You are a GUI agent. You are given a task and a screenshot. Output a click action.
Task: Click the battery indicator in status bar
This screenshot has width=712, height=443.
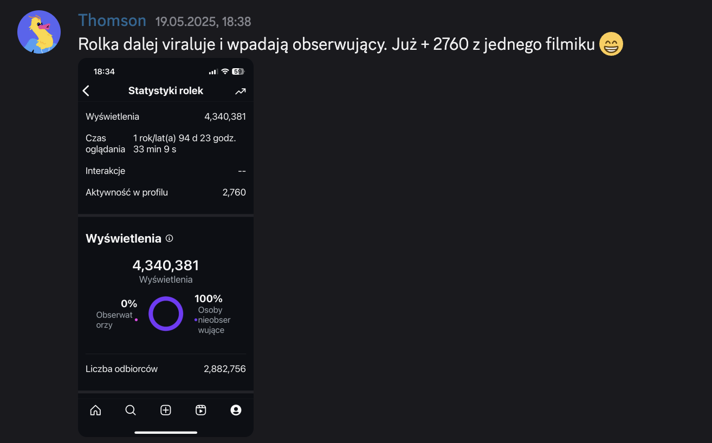pyautogui.click(x=238, y=71)
